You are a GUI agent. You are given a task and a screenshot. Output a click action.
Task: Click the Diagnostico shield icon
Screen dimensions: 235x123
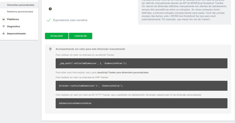4,26
